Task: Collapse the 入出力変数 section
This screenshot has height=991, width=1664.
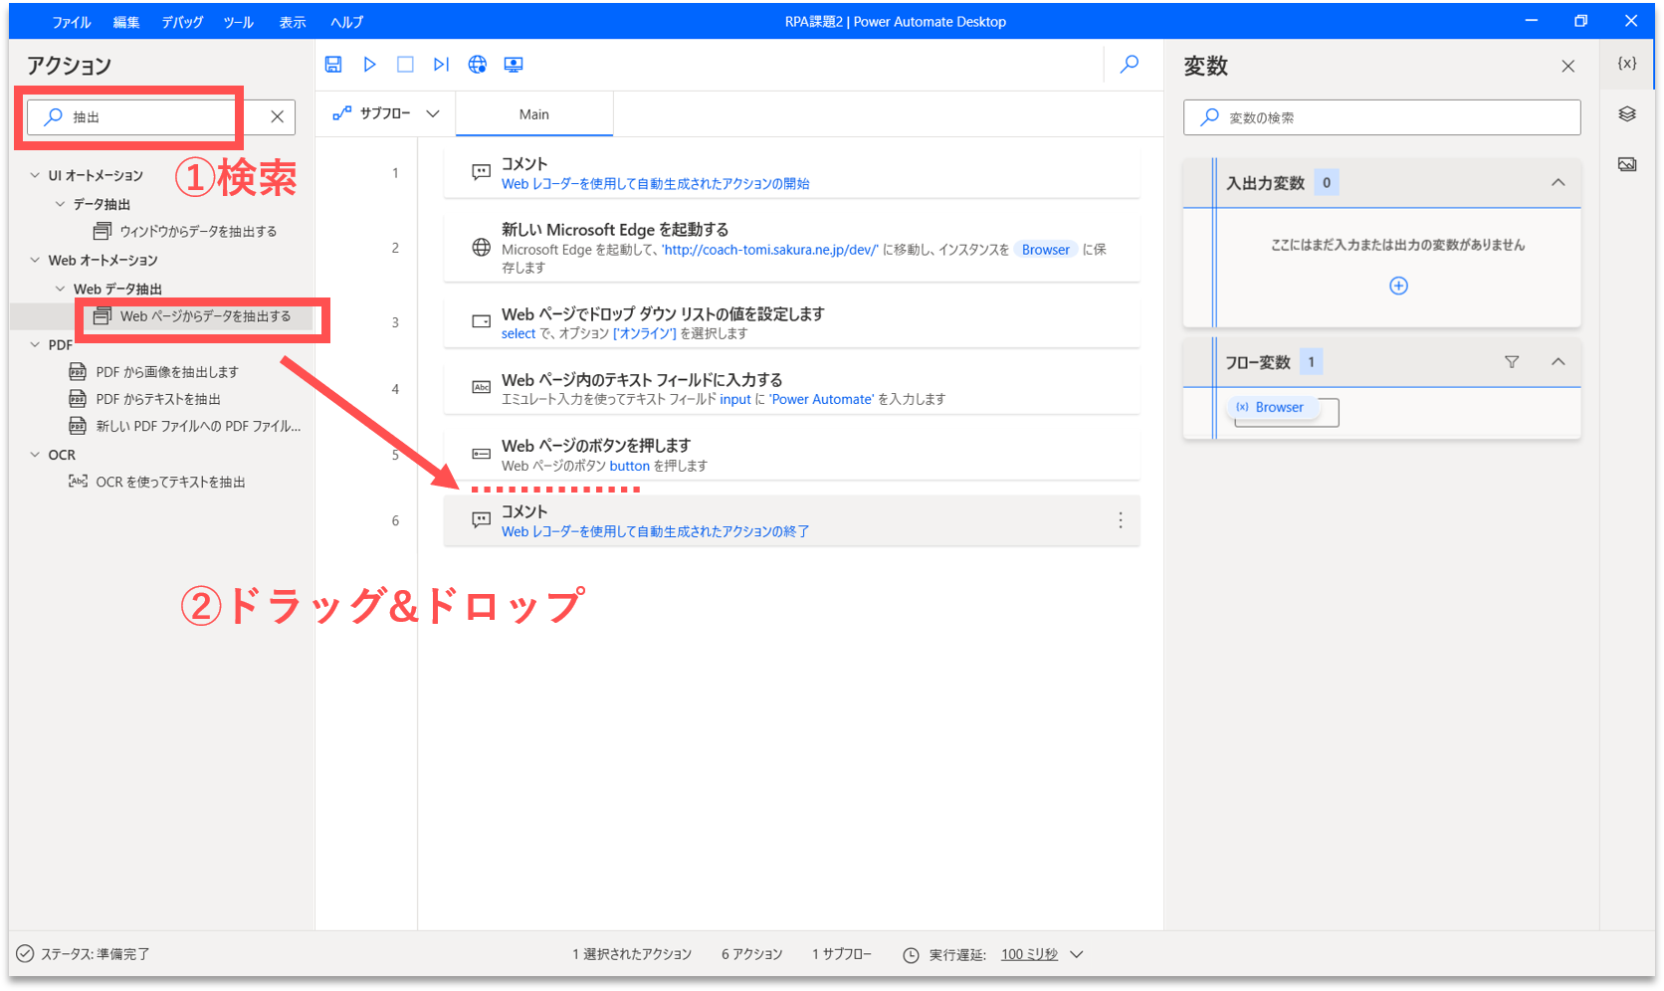Action: pyautogui.click(x=1559, y=183)
